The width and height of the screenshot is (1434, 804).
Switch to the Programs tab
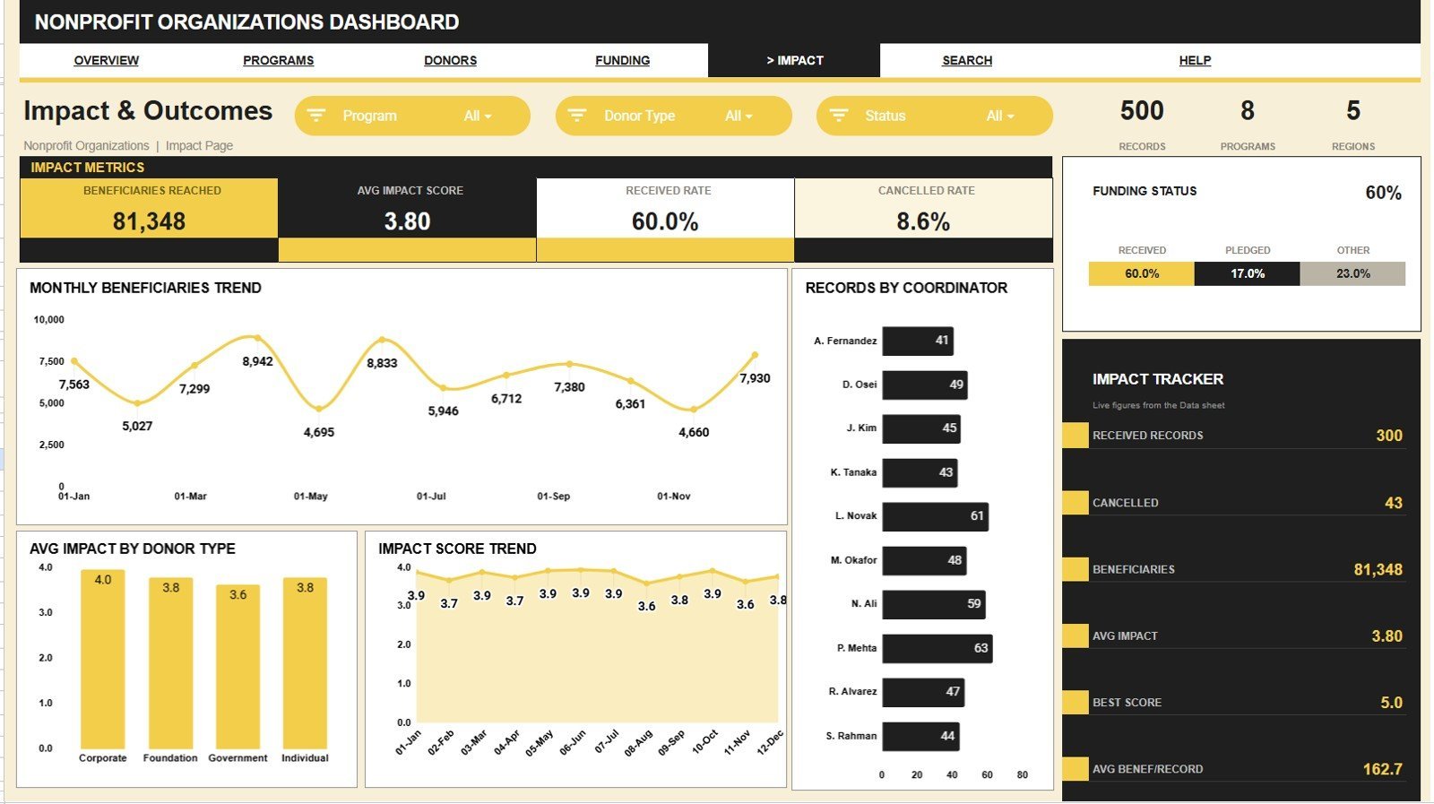278,60
